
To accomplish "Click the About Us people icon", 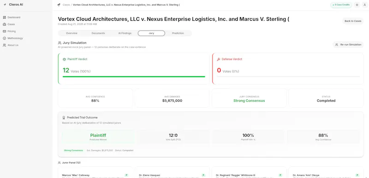I will tap(5, 45).
